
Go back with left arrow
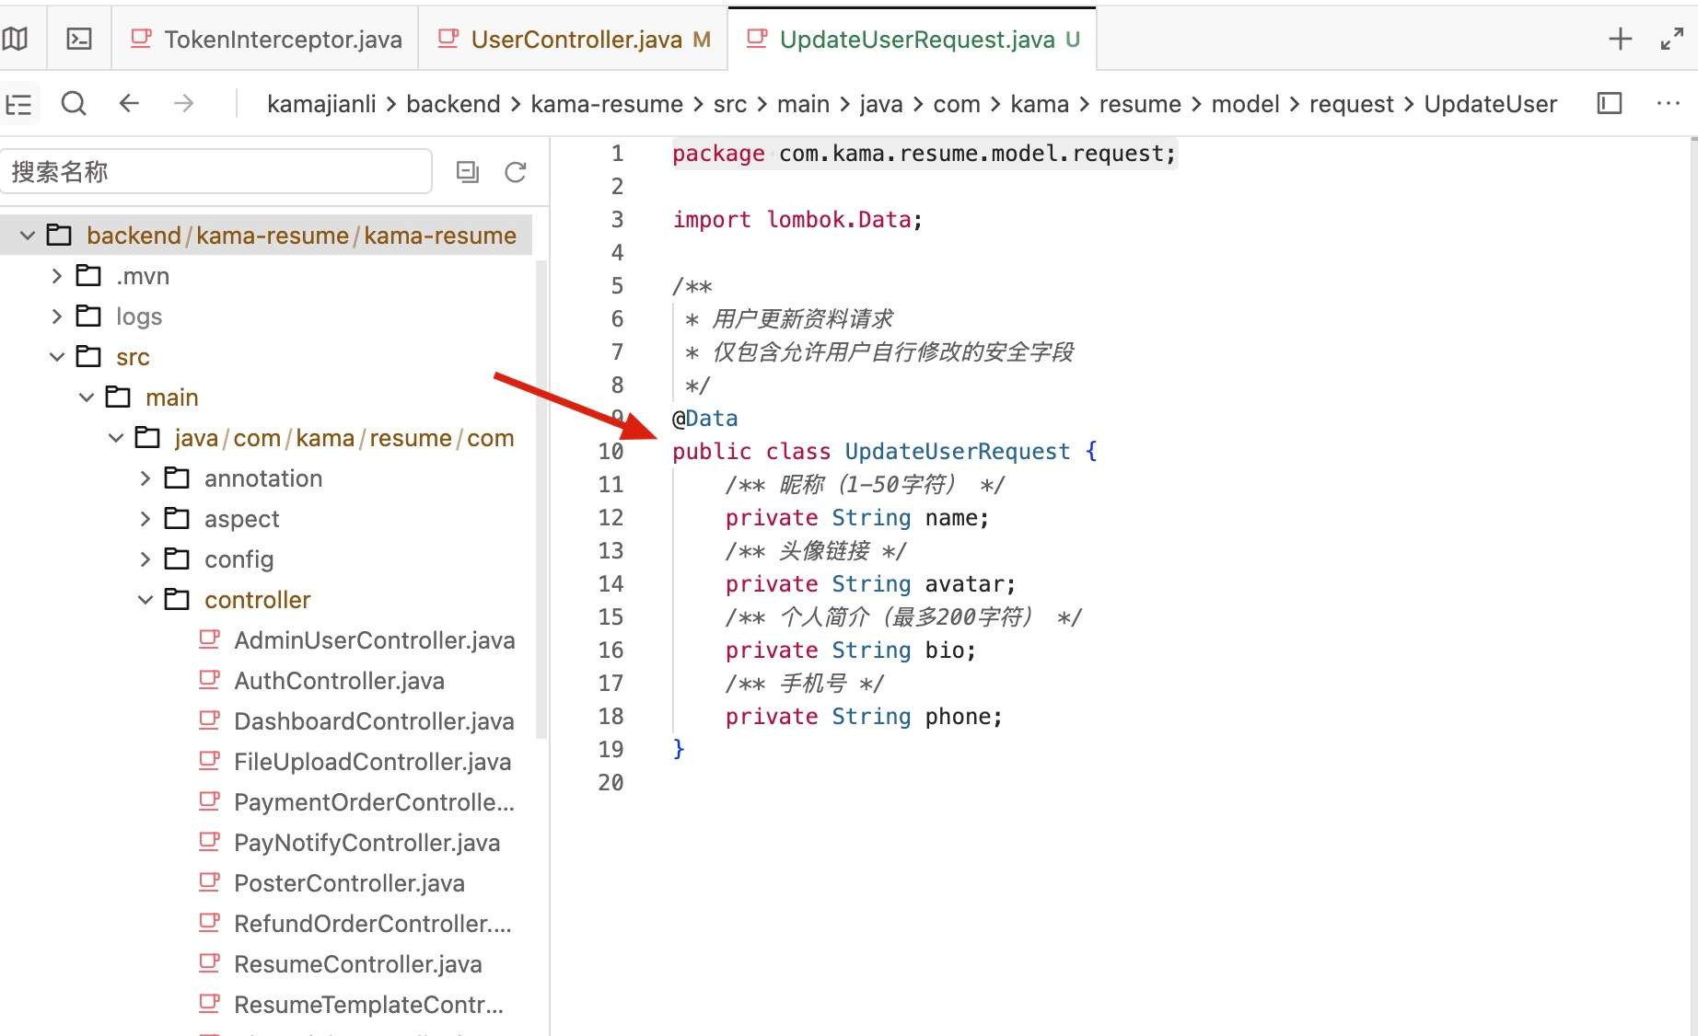click(129, 104)
